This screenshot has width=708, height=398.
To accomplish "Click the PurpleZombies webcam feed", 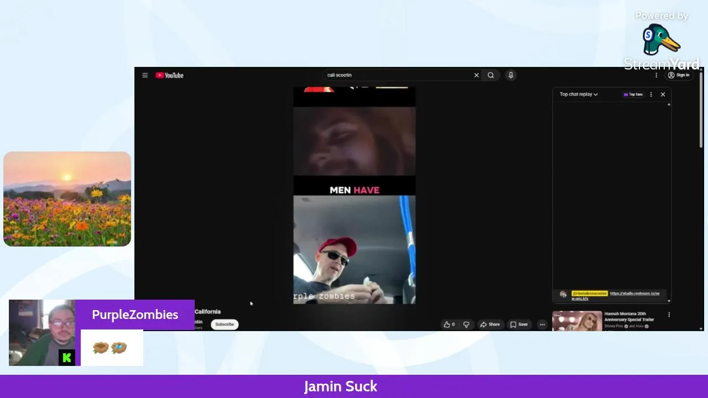I will tap(42, 333).
